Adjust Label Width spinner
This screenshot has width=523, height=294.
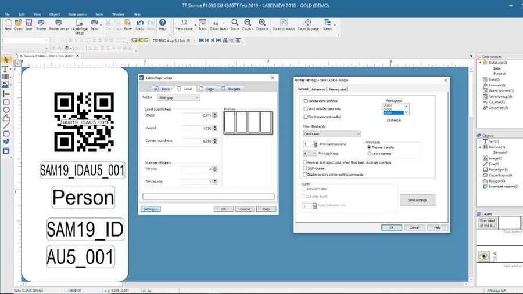215,115
